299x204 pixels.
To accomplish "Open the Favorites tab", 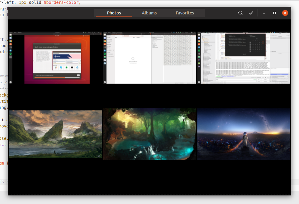I will [x=185, y=13].
